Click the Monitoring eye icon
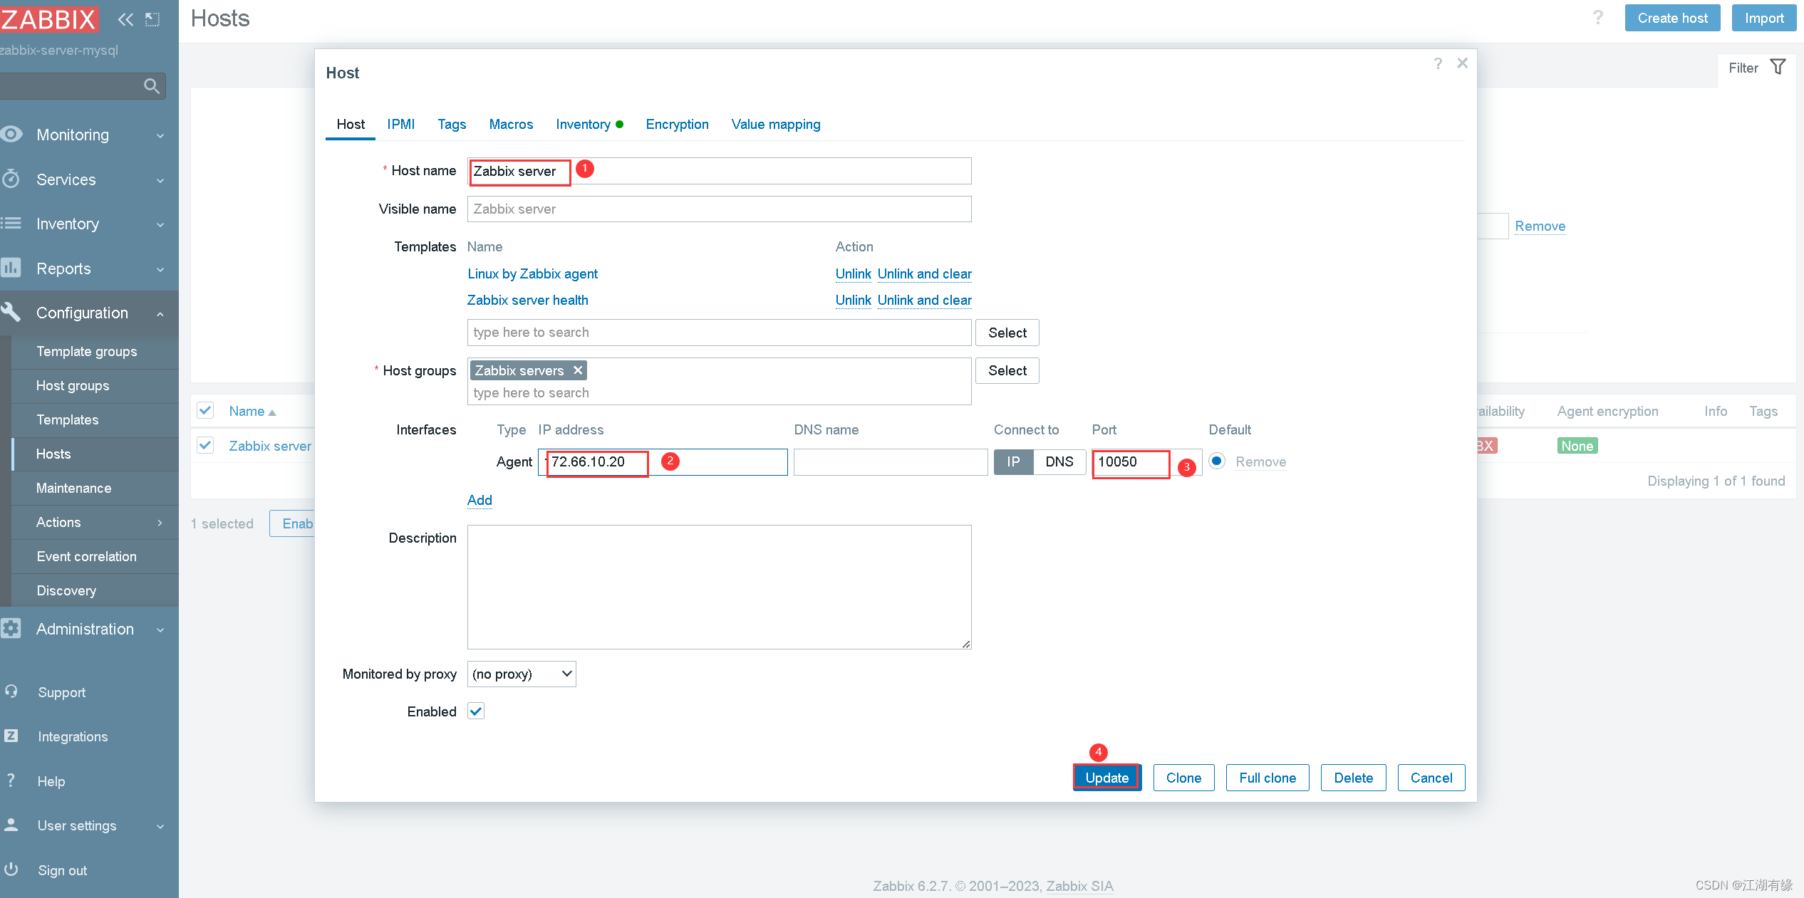Image resolution: width=1804 pixels, height=898 pixels. pyautogui.click(x=11, y=134)
